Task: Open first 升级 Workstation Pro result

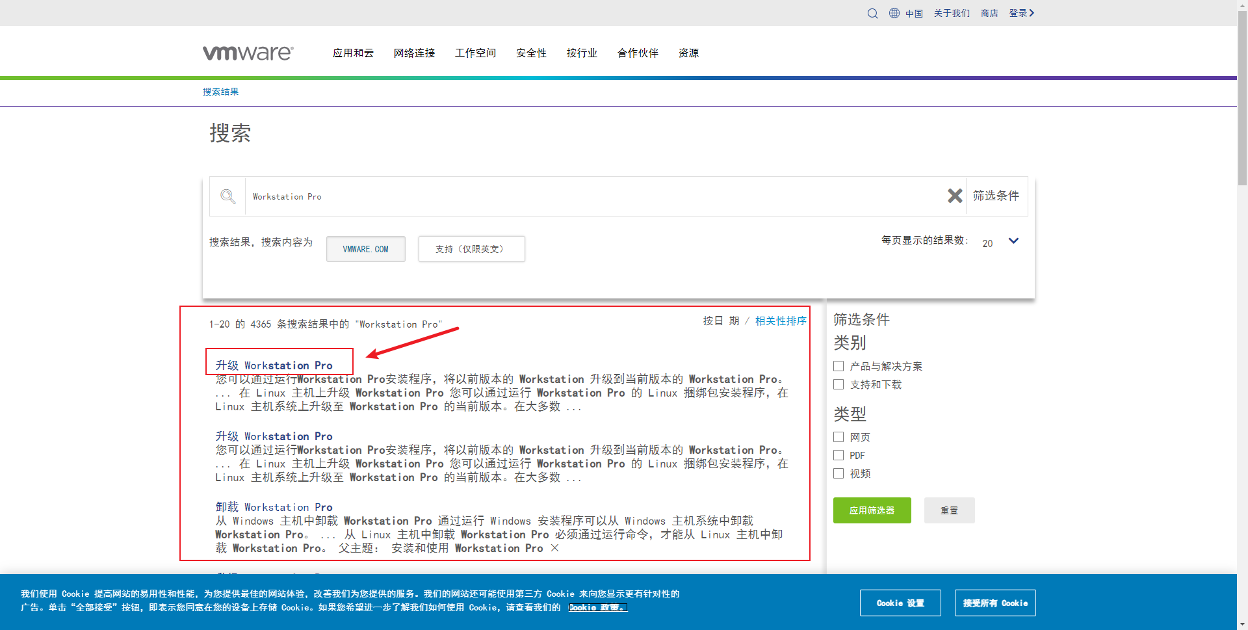Action: click(274, 365)
